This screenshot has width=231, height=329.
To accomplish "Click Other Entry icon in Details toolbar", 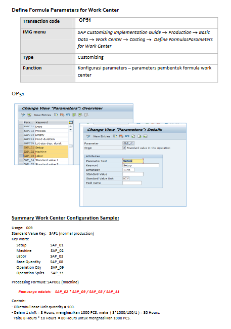I will click(145, 136).
